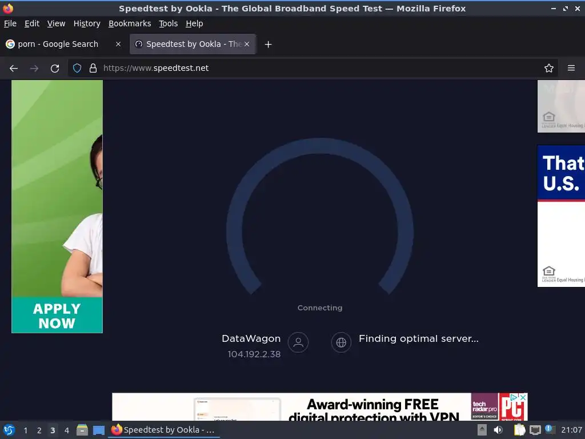
Task: Open the volume speaker tray icon
Action: [x=498, y=430]
